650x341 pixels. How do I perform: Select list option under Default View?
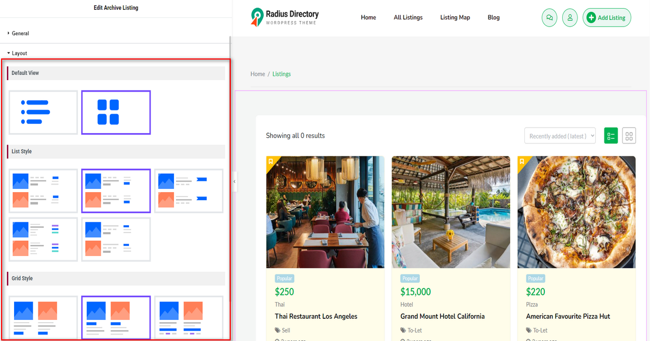tap(43, 112)
